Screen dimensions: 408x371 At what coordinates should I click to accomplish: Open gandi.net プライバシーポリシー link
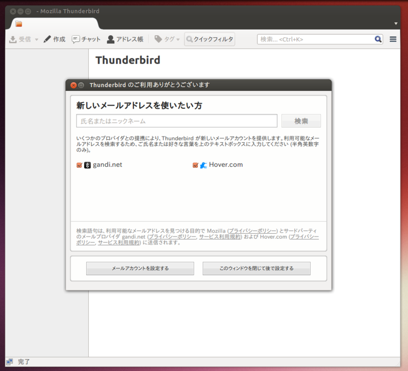click(x=172, y=237)
